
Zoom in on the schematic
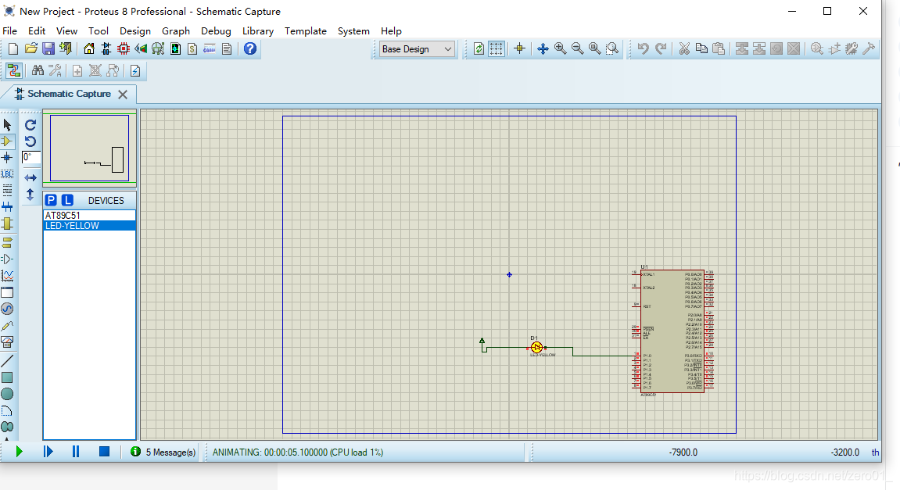560,48
